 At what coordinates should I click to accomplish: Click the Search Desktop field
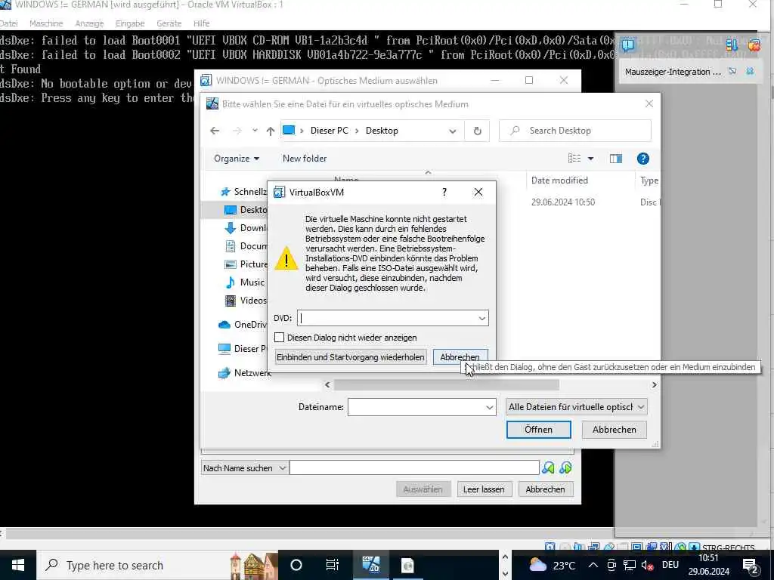click(575, 131)
